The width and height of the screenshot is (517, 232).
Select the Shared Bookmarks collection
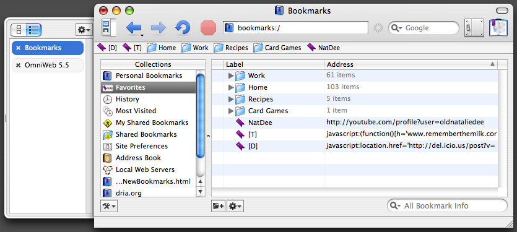click(x=149, y=134)
